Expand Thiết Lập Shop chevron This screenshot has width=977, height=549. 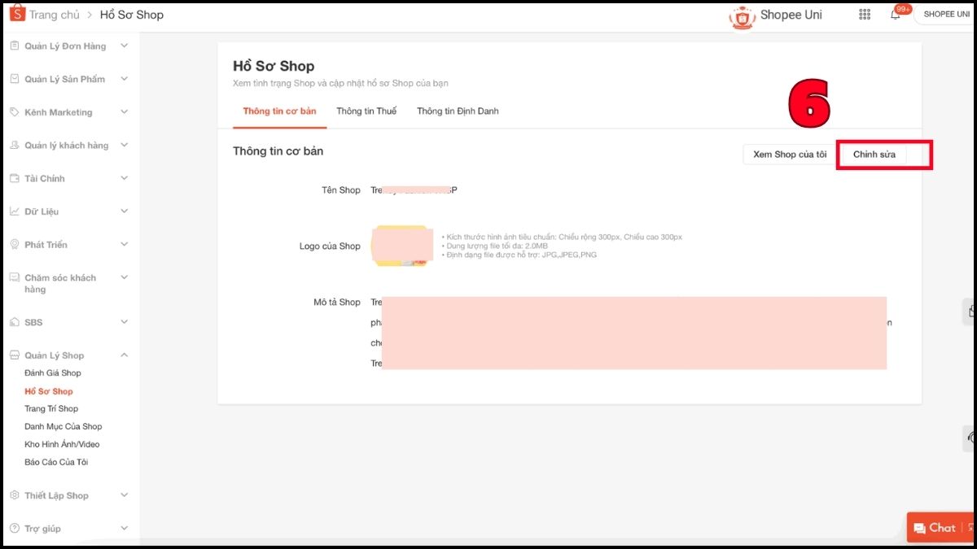[x=125, y=495]
